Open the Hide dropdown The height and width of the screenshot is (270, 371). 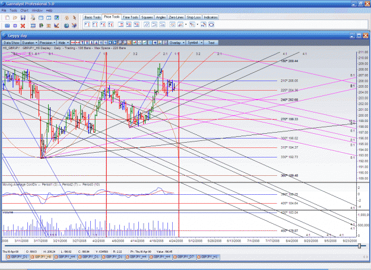coord(64,43)
